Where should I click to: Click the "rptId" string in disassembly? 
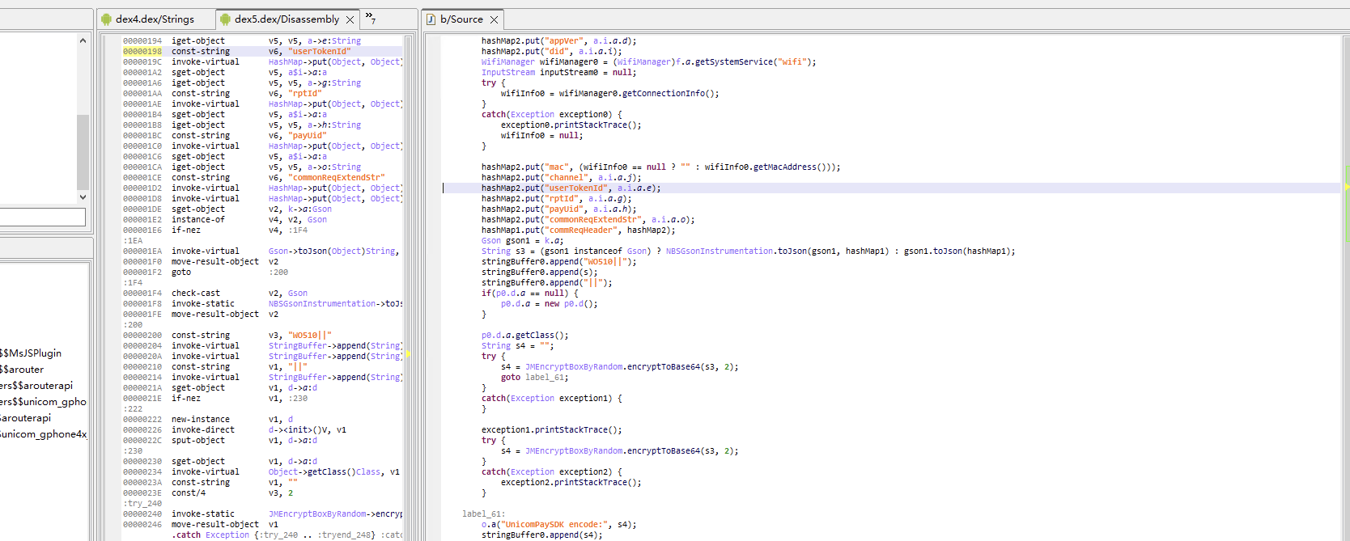click(304, 93)
